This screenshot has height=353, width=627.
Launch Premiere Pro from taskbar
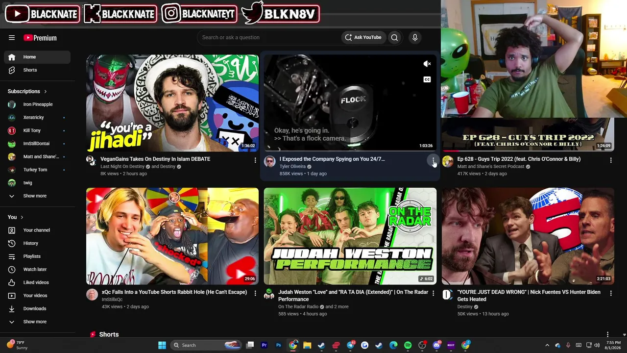(265, 345)
